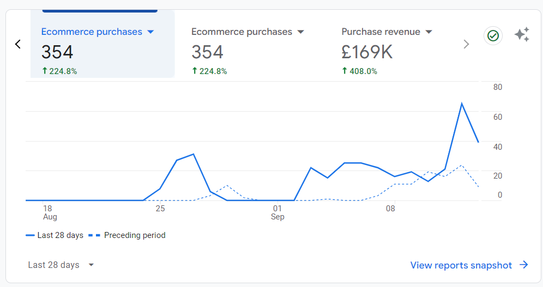The width and height of the screenshot is (543, 287).
Task: Click the dashed line Preceding period legend marker
Action: point(94,235)
